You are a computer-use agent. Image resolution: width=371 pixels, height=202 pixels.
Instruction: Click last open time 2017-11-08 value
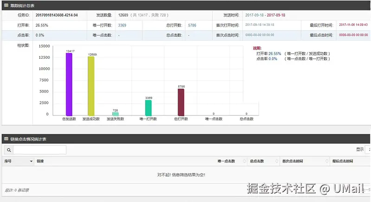tap(353, 25)
